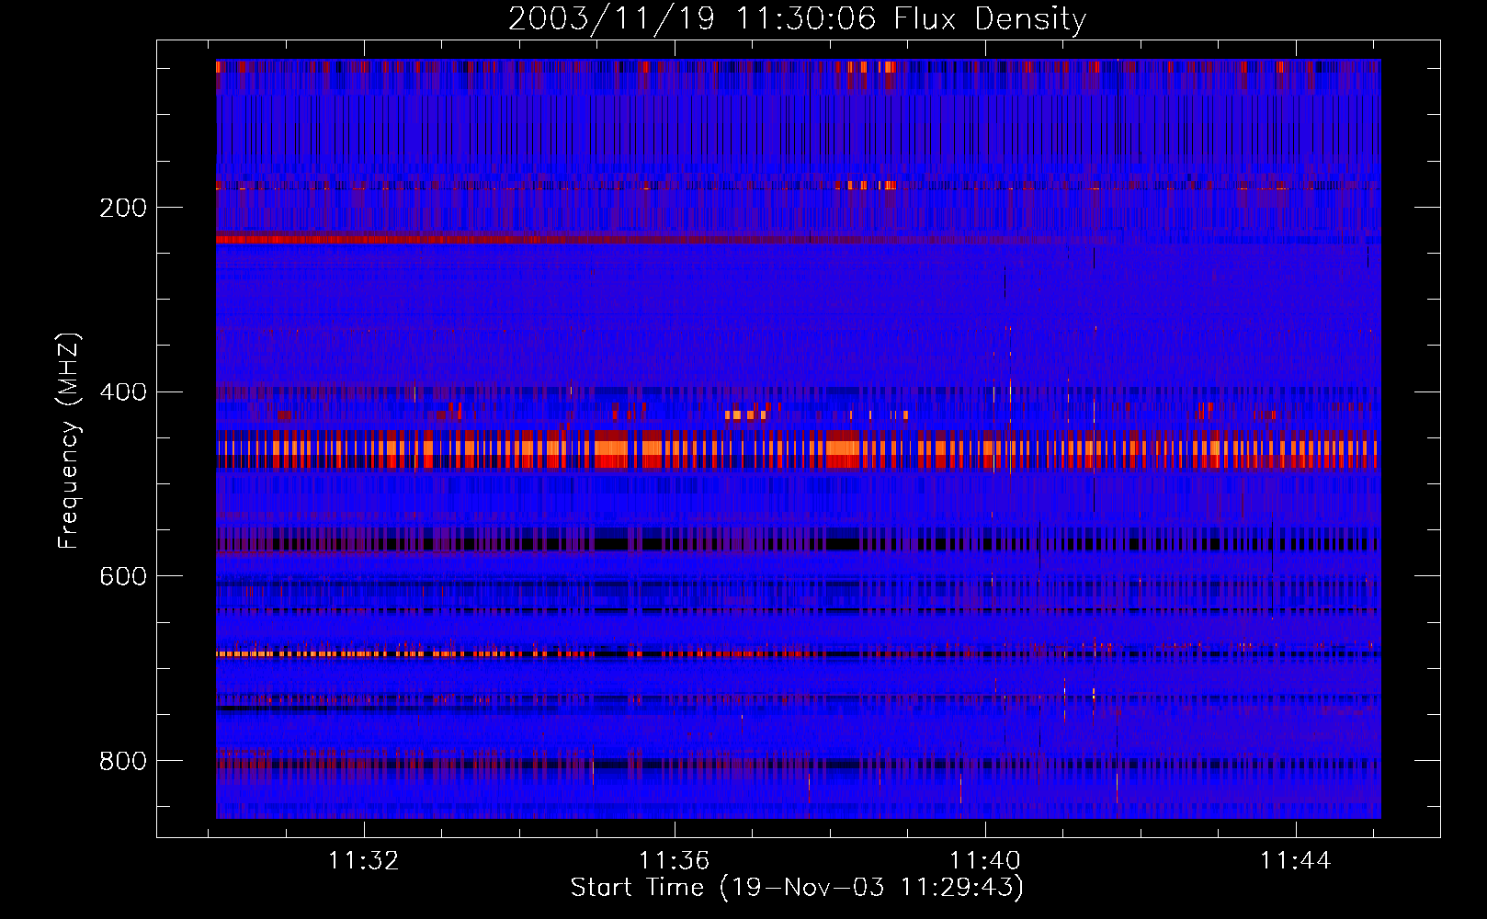Click the 600 frequency tick label
Screen dimensions: 1487x919
pyautogui.click(x=123, y=576)
